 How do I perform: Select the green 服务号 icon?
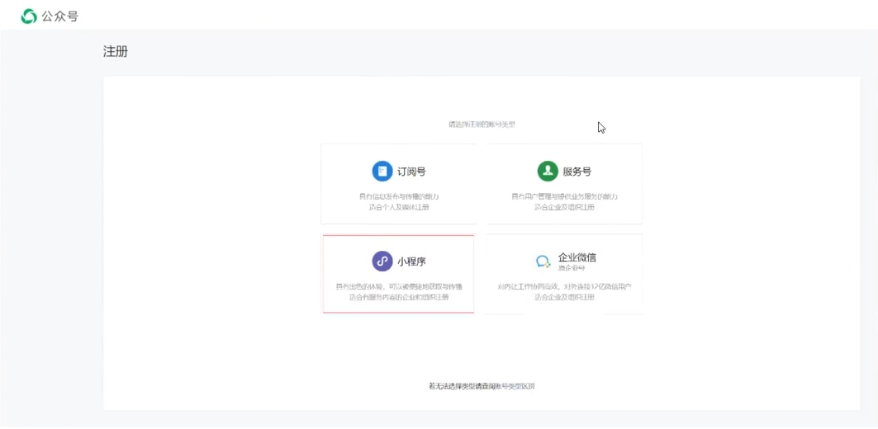(x=548, y=171)
